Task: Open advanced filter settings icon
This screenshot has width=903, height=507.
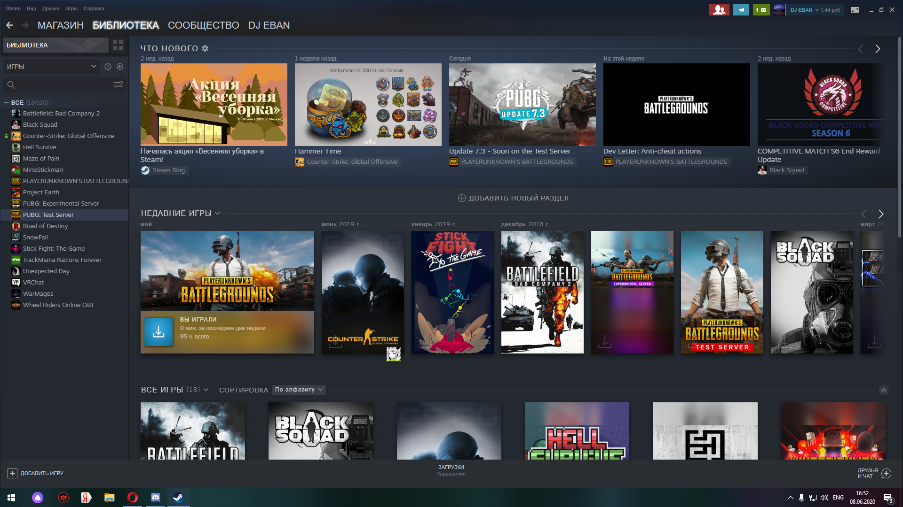Action: click(x=118, y=84)
